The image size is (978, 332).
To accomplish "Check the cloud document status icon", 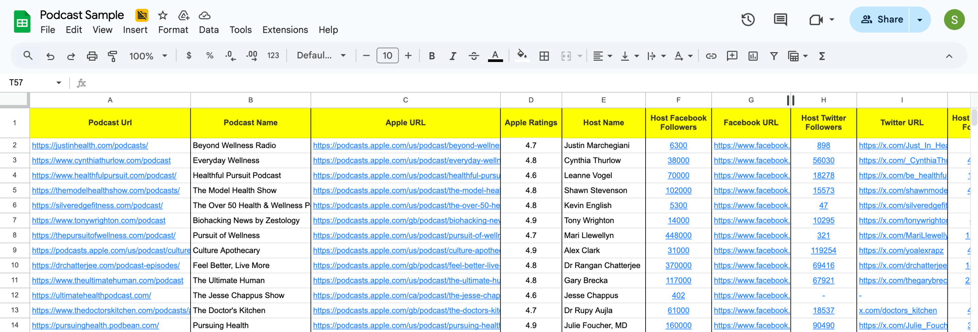I will (x=205, y=15).
